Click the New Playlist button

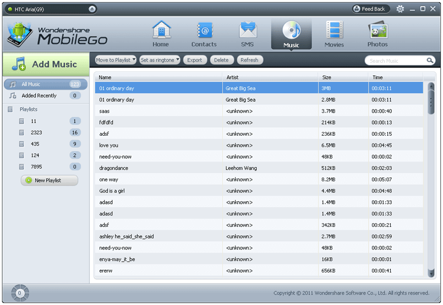click(x=50, y=180)
